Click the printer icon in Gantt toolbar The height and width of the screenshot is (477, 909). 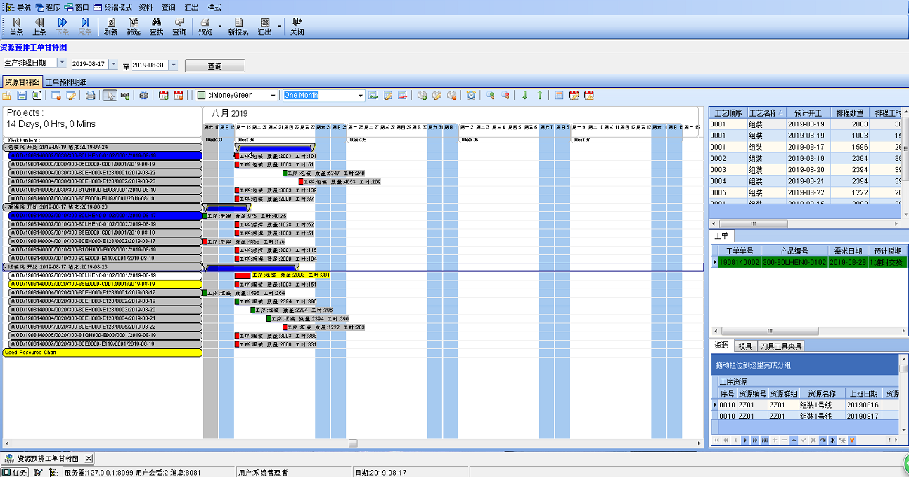tap(91, 96)
